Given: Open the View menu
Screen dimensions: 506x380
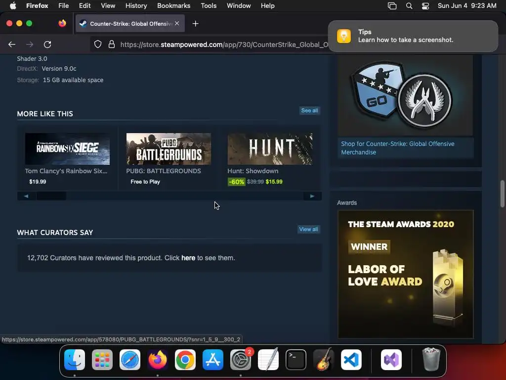Looking at the screenshot, I should coord(108,5).
